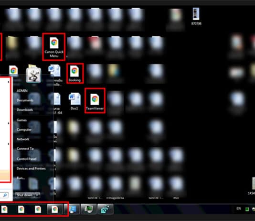Image resolution: width=255 pixels, height=221 pixels.
Task: Click the Start menu search magnifier
Action: click(x=5, y=195)
